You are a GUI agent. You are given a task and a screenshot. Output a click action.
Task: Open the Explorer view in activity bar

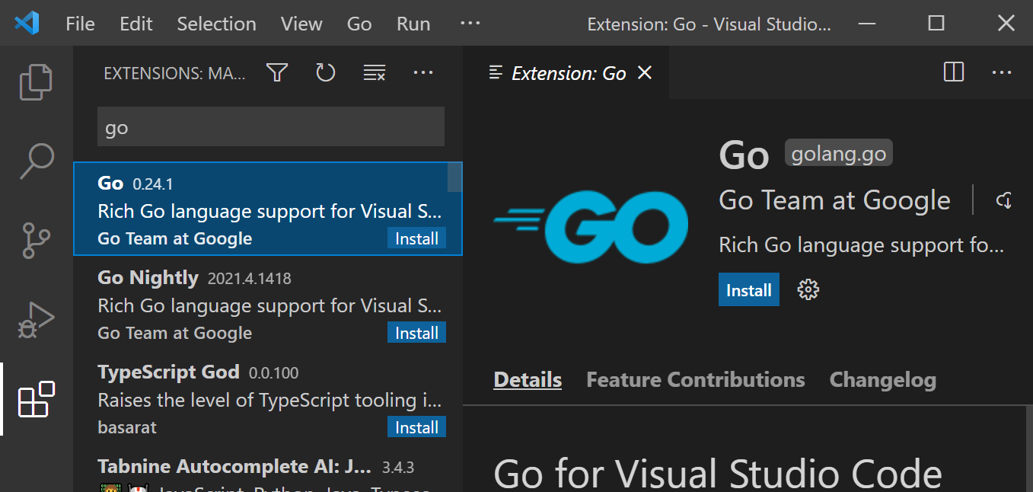pos(37,81)
